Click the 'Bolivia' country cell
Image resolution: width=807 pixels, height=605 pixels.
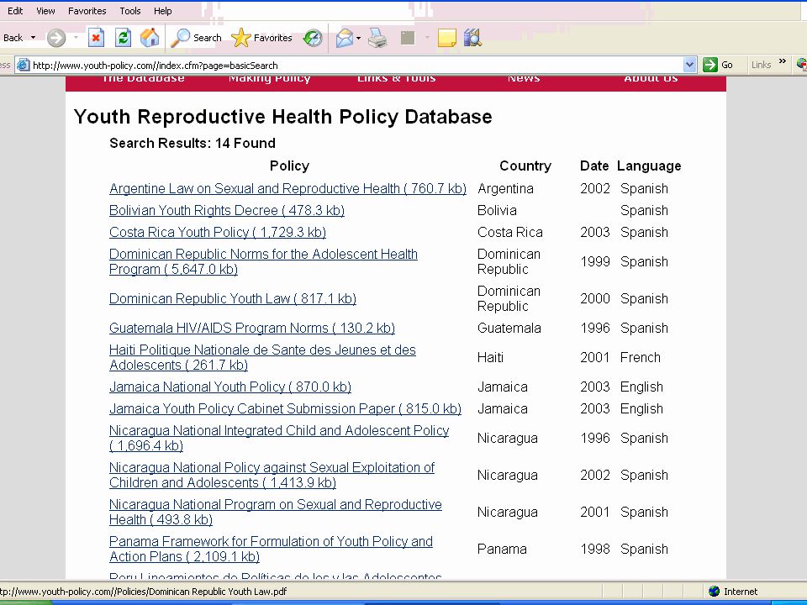point(497,210)
